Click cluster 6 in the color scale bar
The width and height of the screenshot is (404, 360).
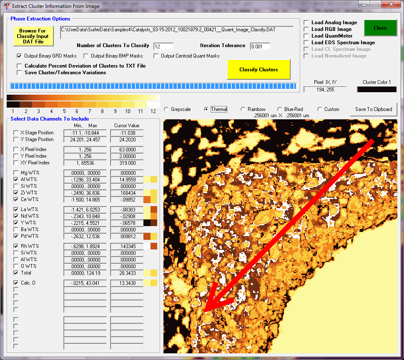tap(77, 104)
